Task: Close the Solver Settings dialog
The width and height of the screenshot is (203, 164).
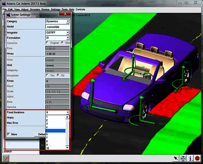Action: [x=65, y=14]
